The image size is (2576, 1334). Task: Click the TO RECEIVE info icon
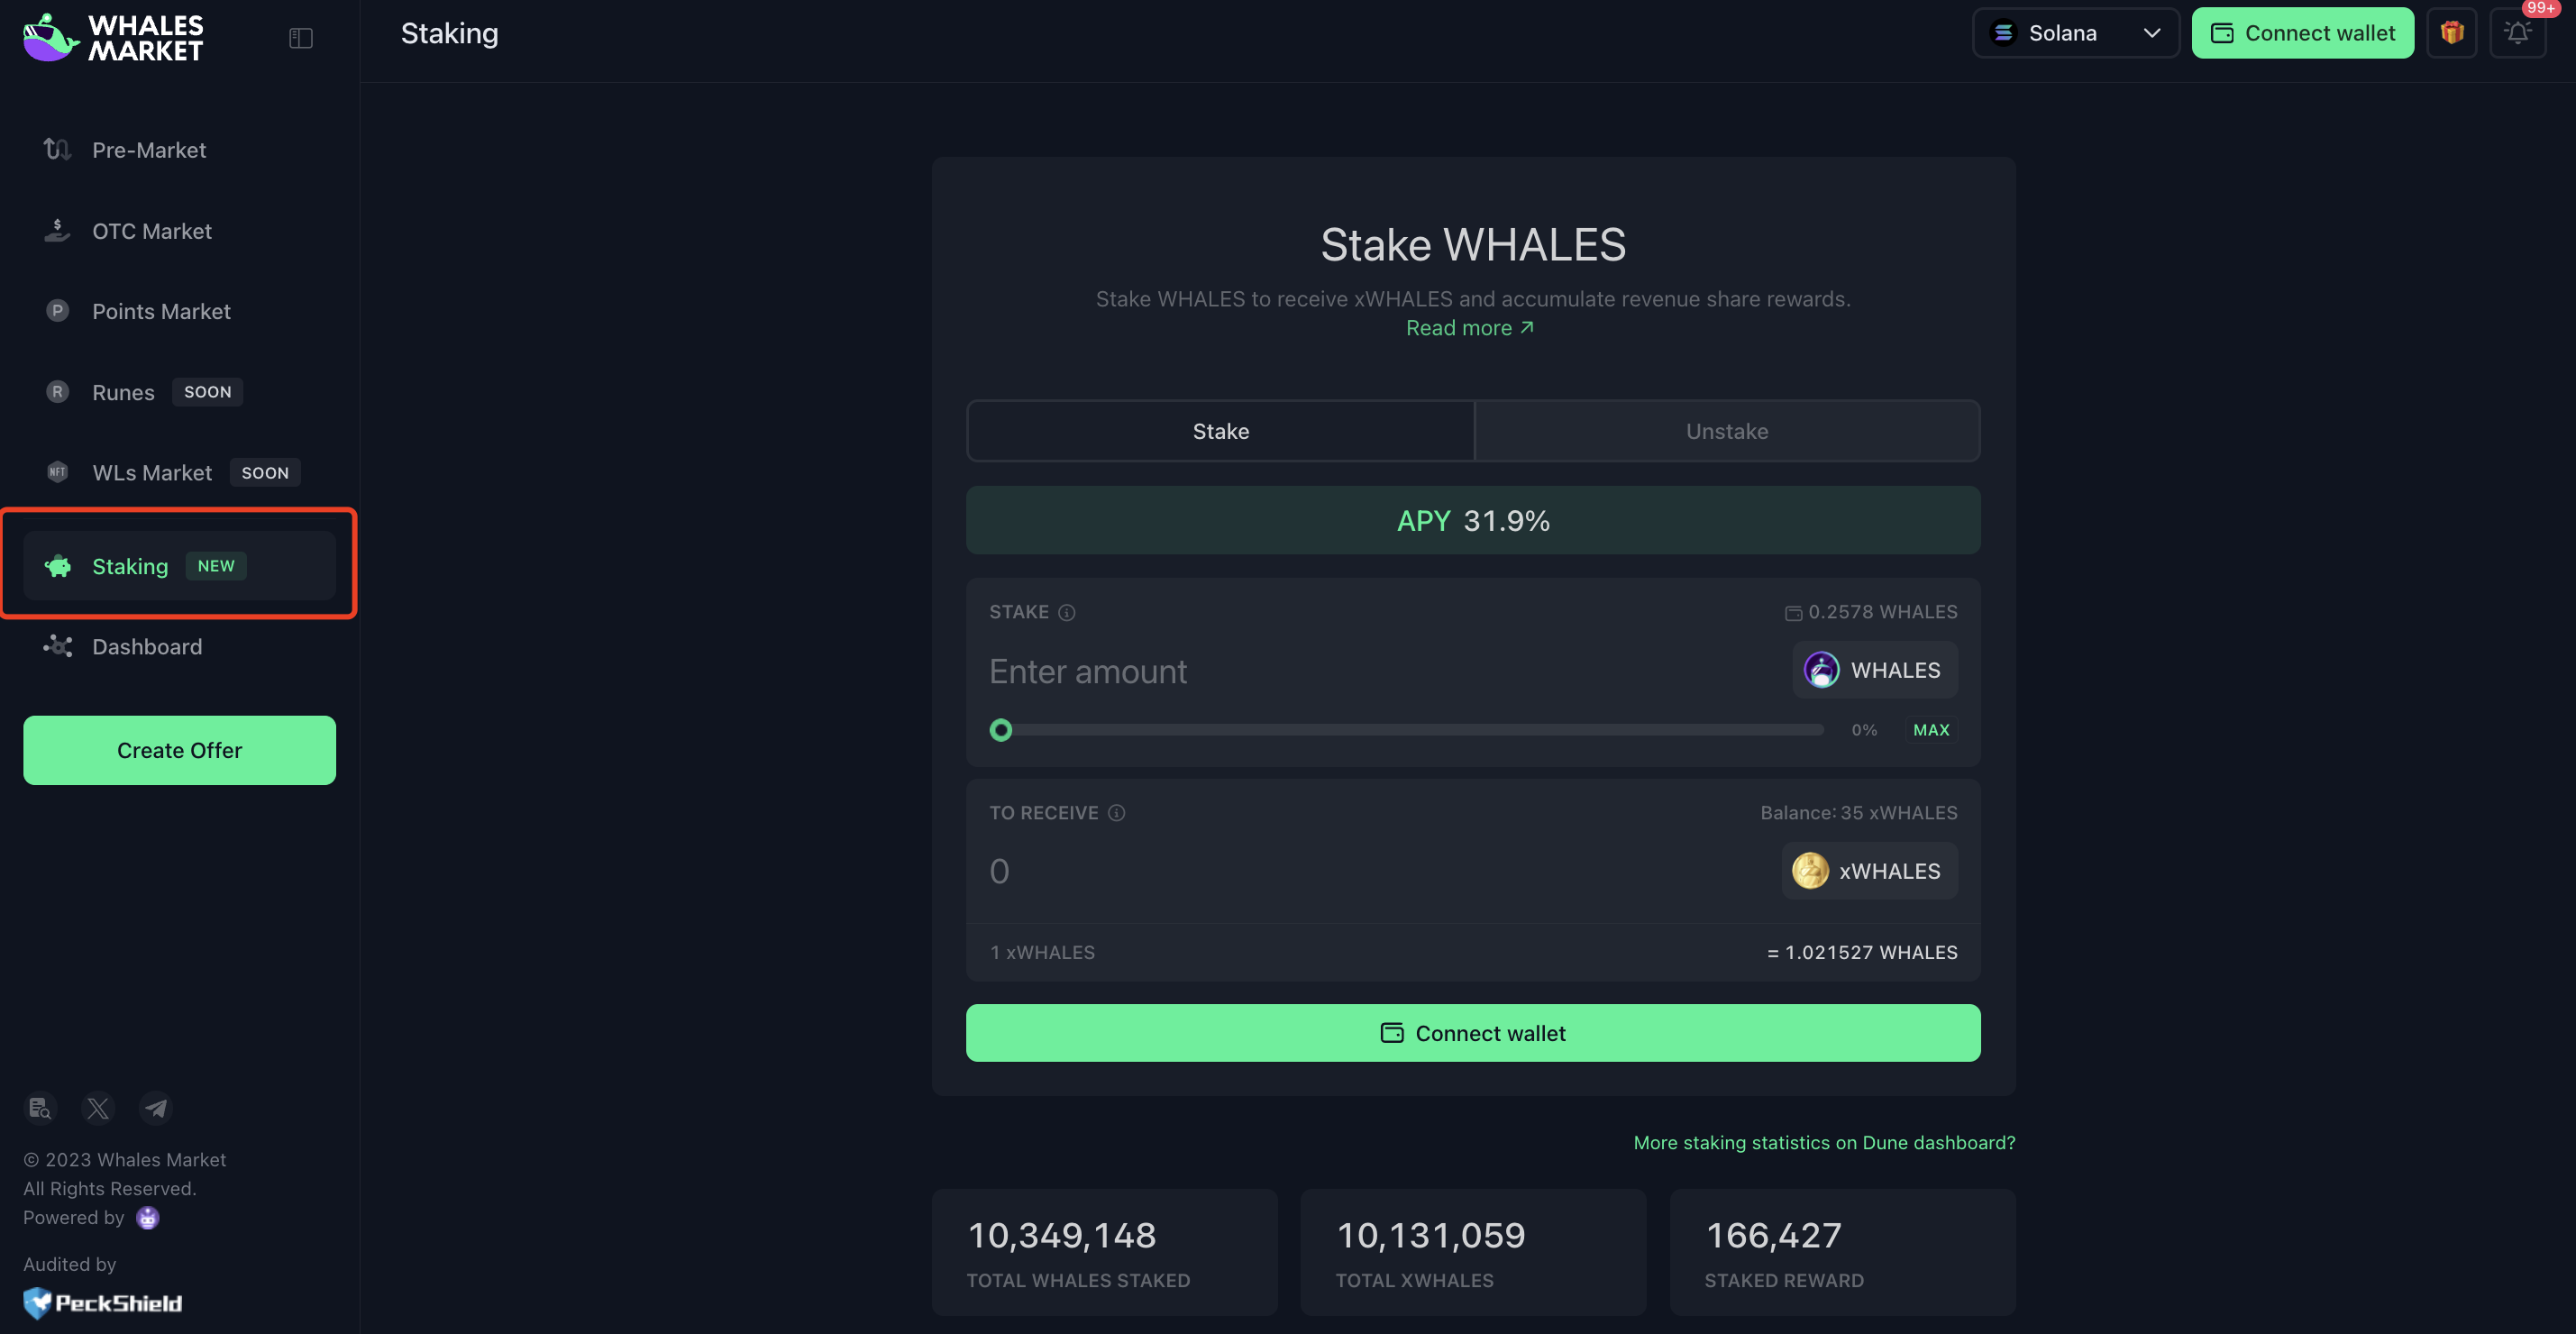pyautogui.click(x=1117, y=813)
